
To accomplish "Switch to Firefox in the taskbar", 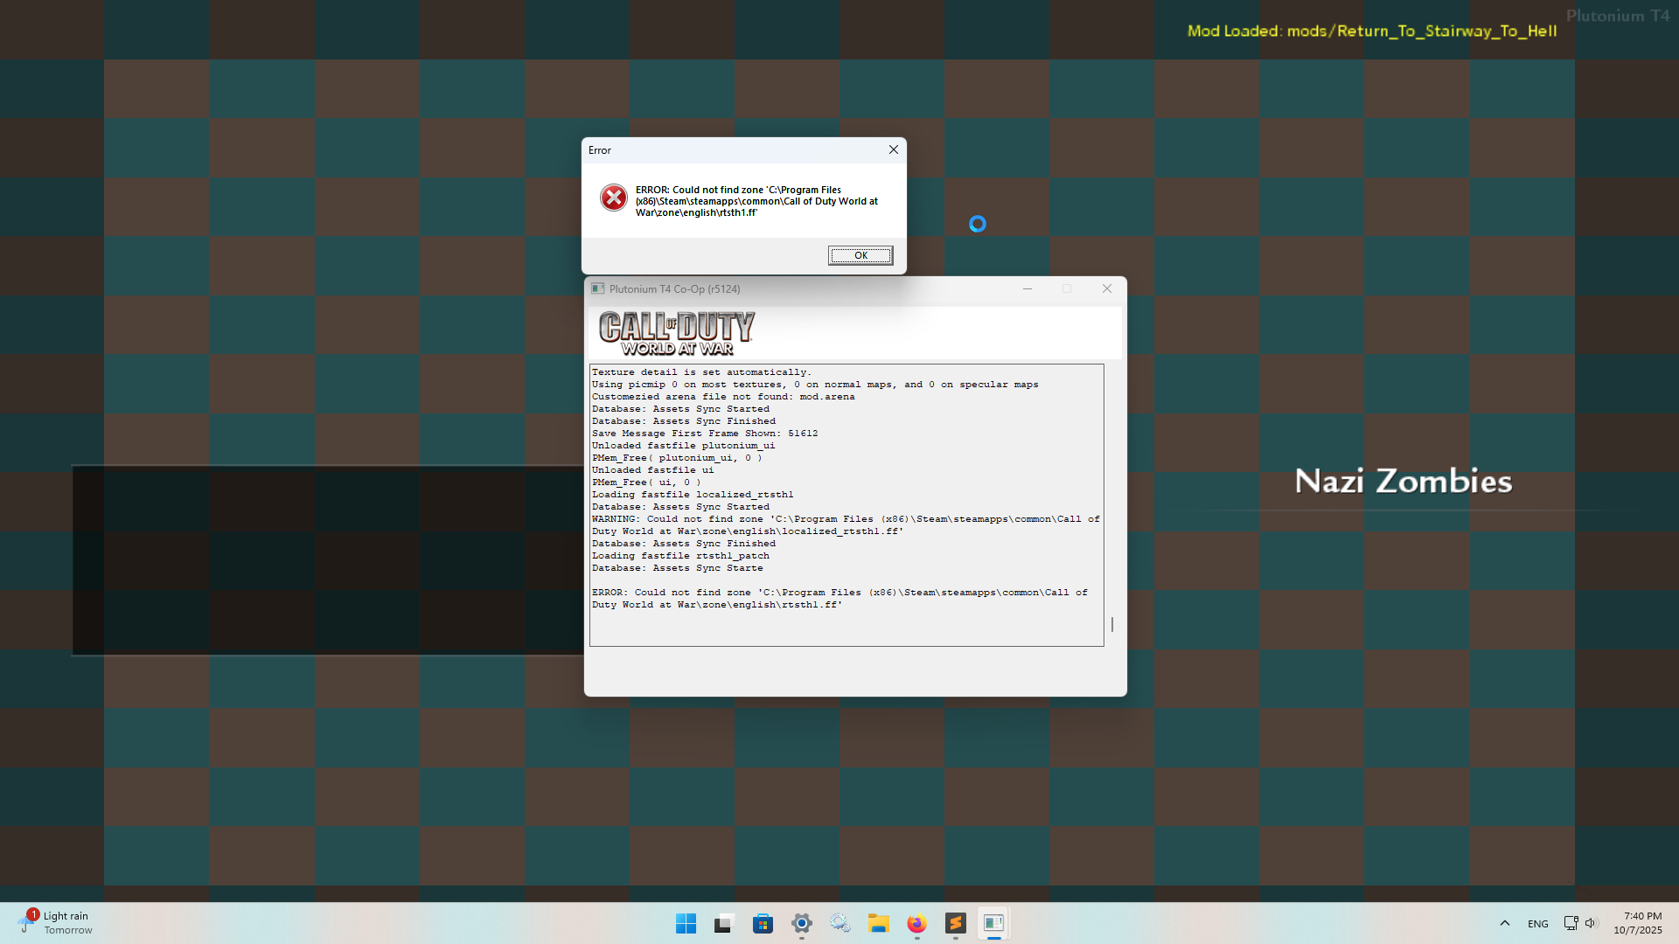I will pyautogui.click(x=916, y=924).
